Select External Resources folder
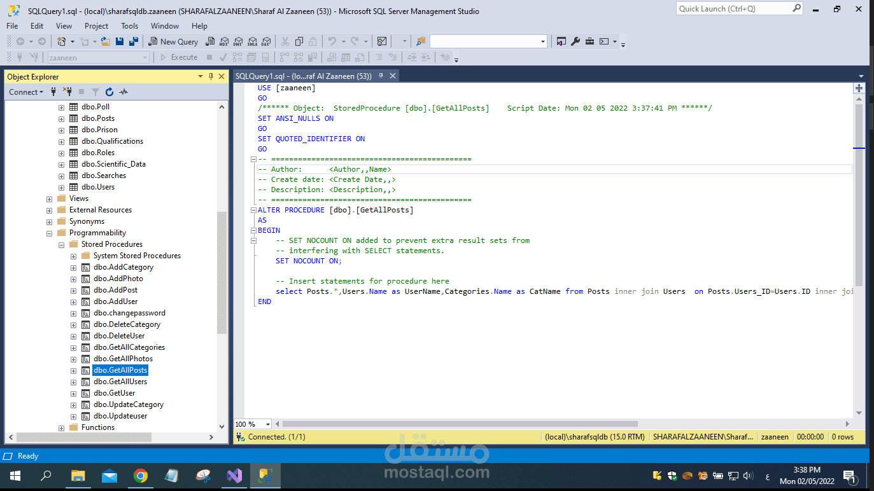Image resolution: width=874 pixels, height=491 pixels. 101,210
